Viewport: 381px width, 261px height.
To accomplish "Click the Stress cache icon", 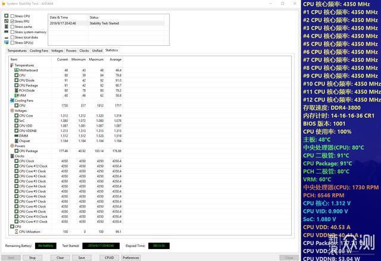I will click(x=7, y=26).
